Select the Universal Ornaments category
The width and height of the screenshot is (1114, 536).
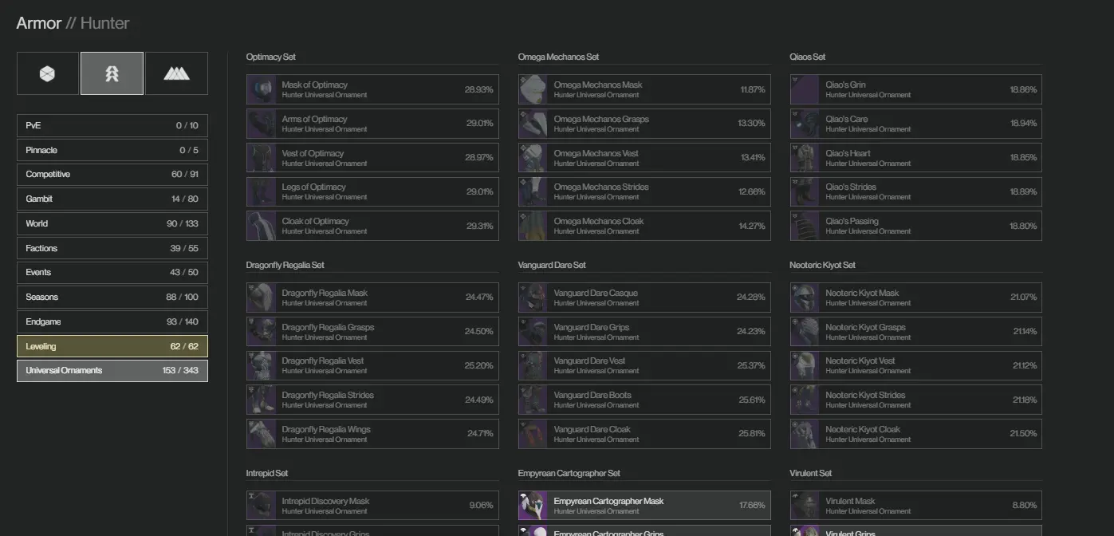coord(112,370)
